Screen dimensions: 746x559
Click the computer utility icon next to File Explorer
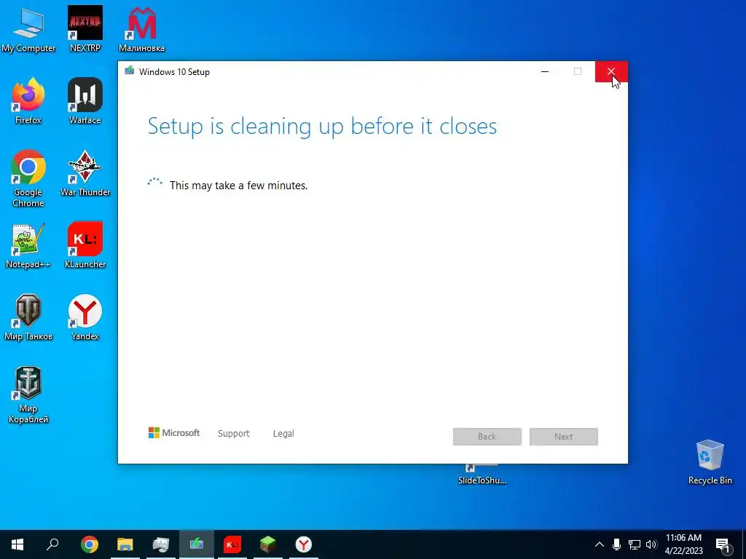(x=161, y=544)
